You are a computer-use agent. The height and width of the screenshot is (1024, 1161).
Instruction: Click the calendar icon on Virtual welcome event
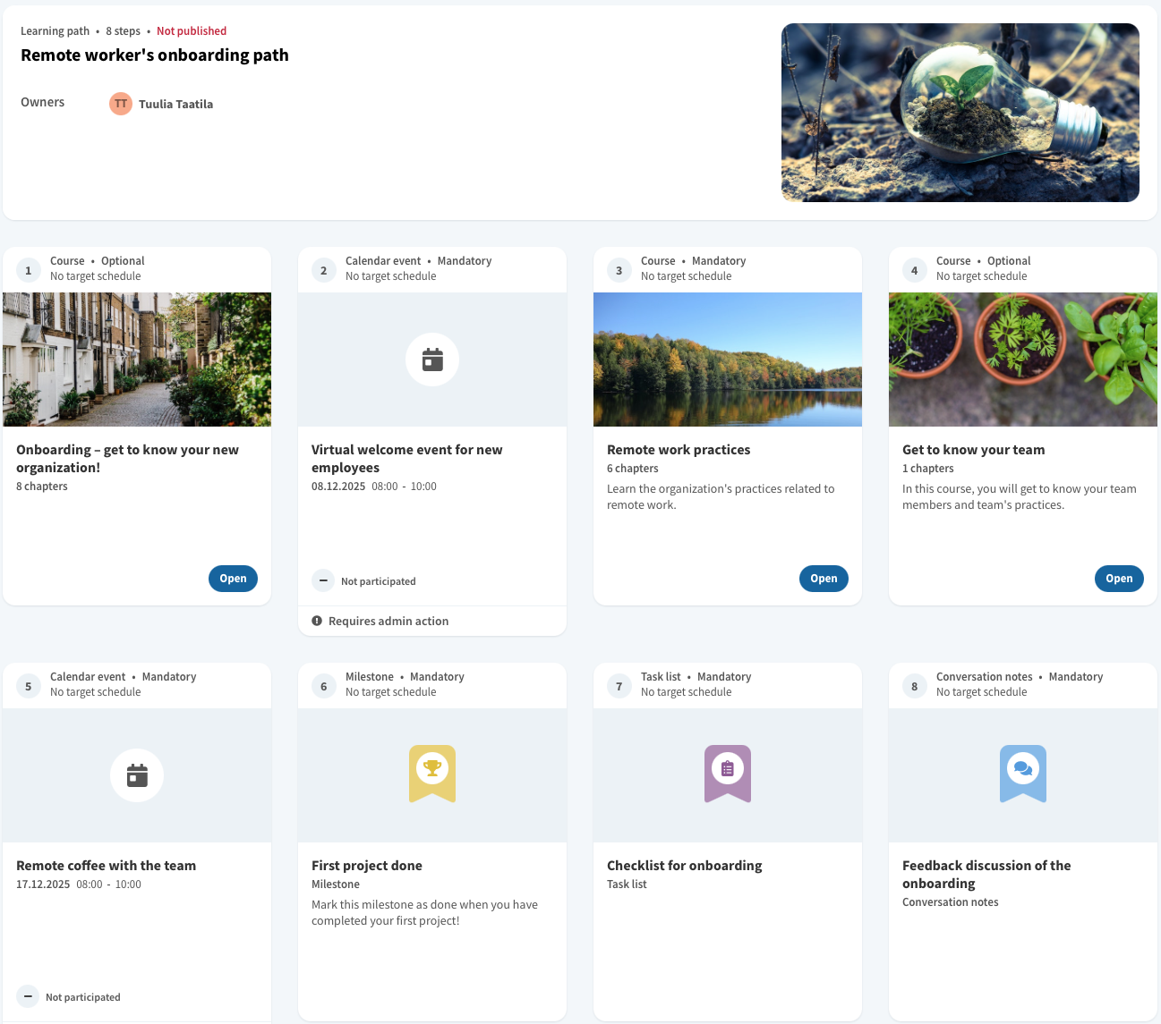(x=432, y=360)
